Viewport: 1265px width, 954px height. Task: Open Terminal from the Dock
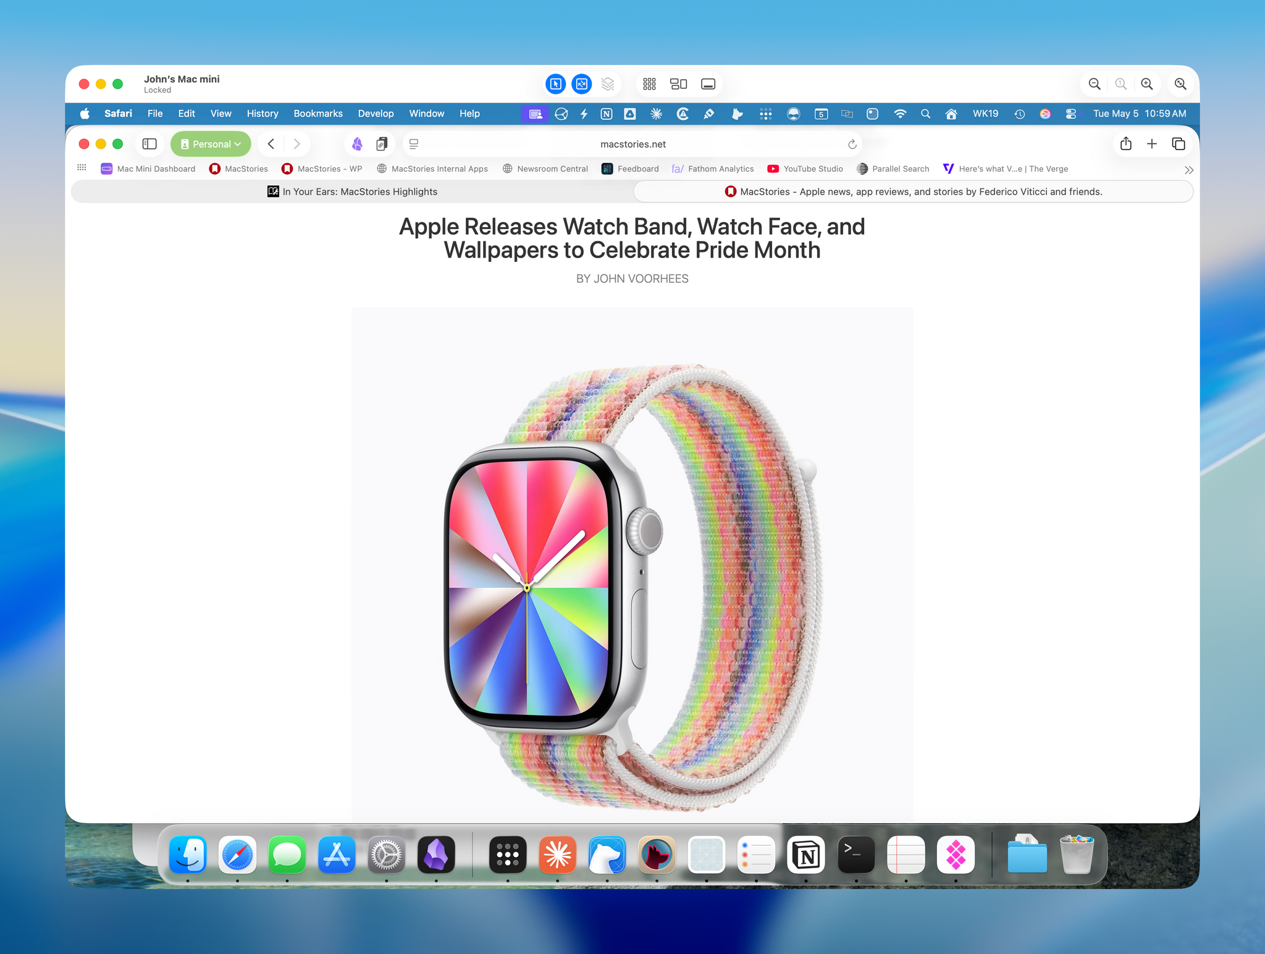(x=856, y=855)
